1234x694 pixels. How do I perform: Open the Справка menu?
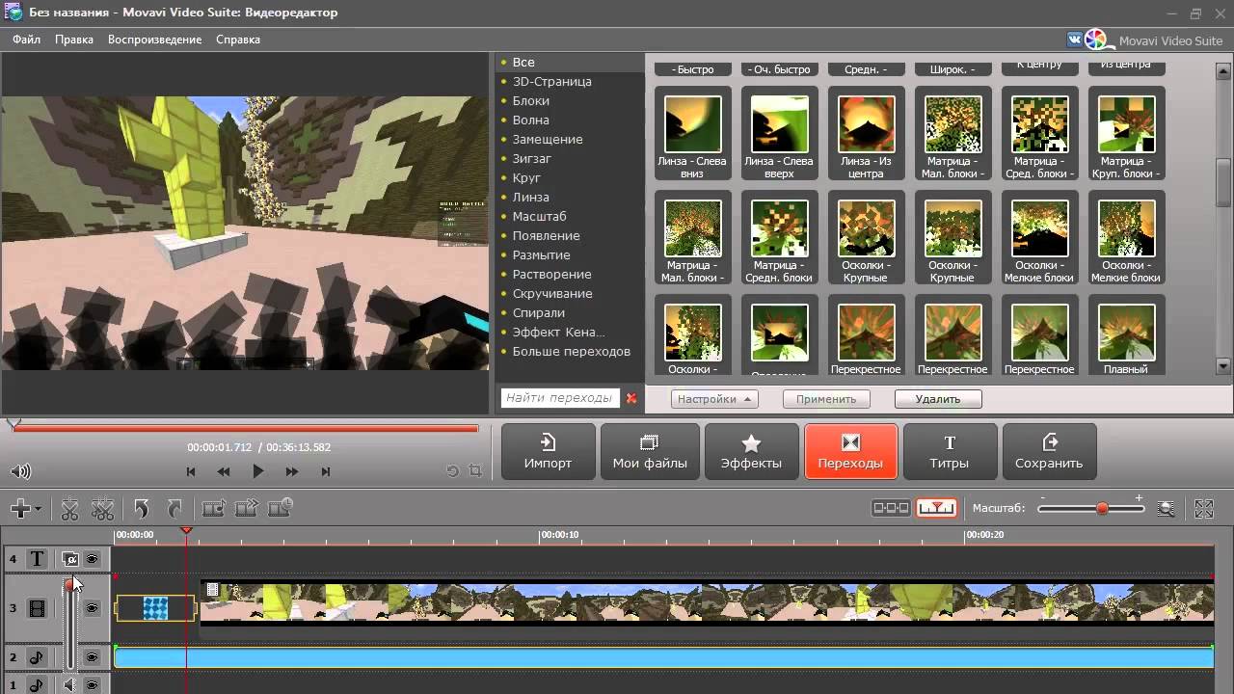[238, 40]
